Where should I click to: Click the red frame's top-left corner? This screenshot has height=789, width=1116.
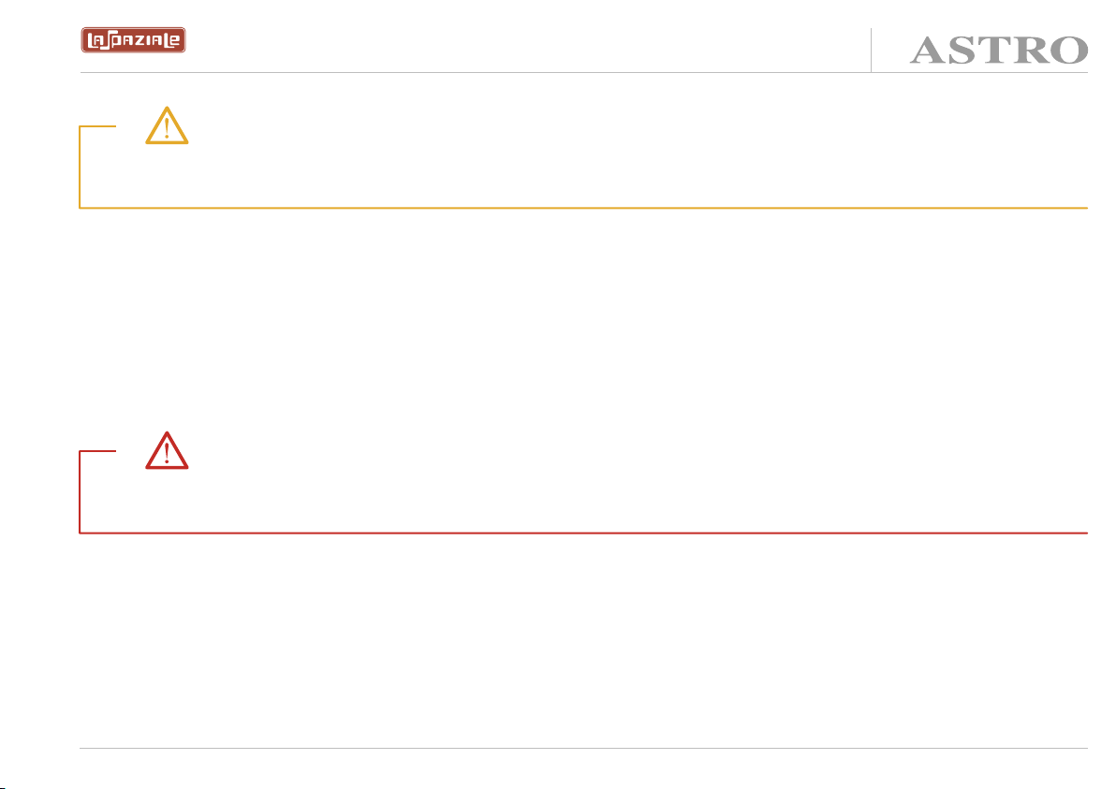click(81, 452)
